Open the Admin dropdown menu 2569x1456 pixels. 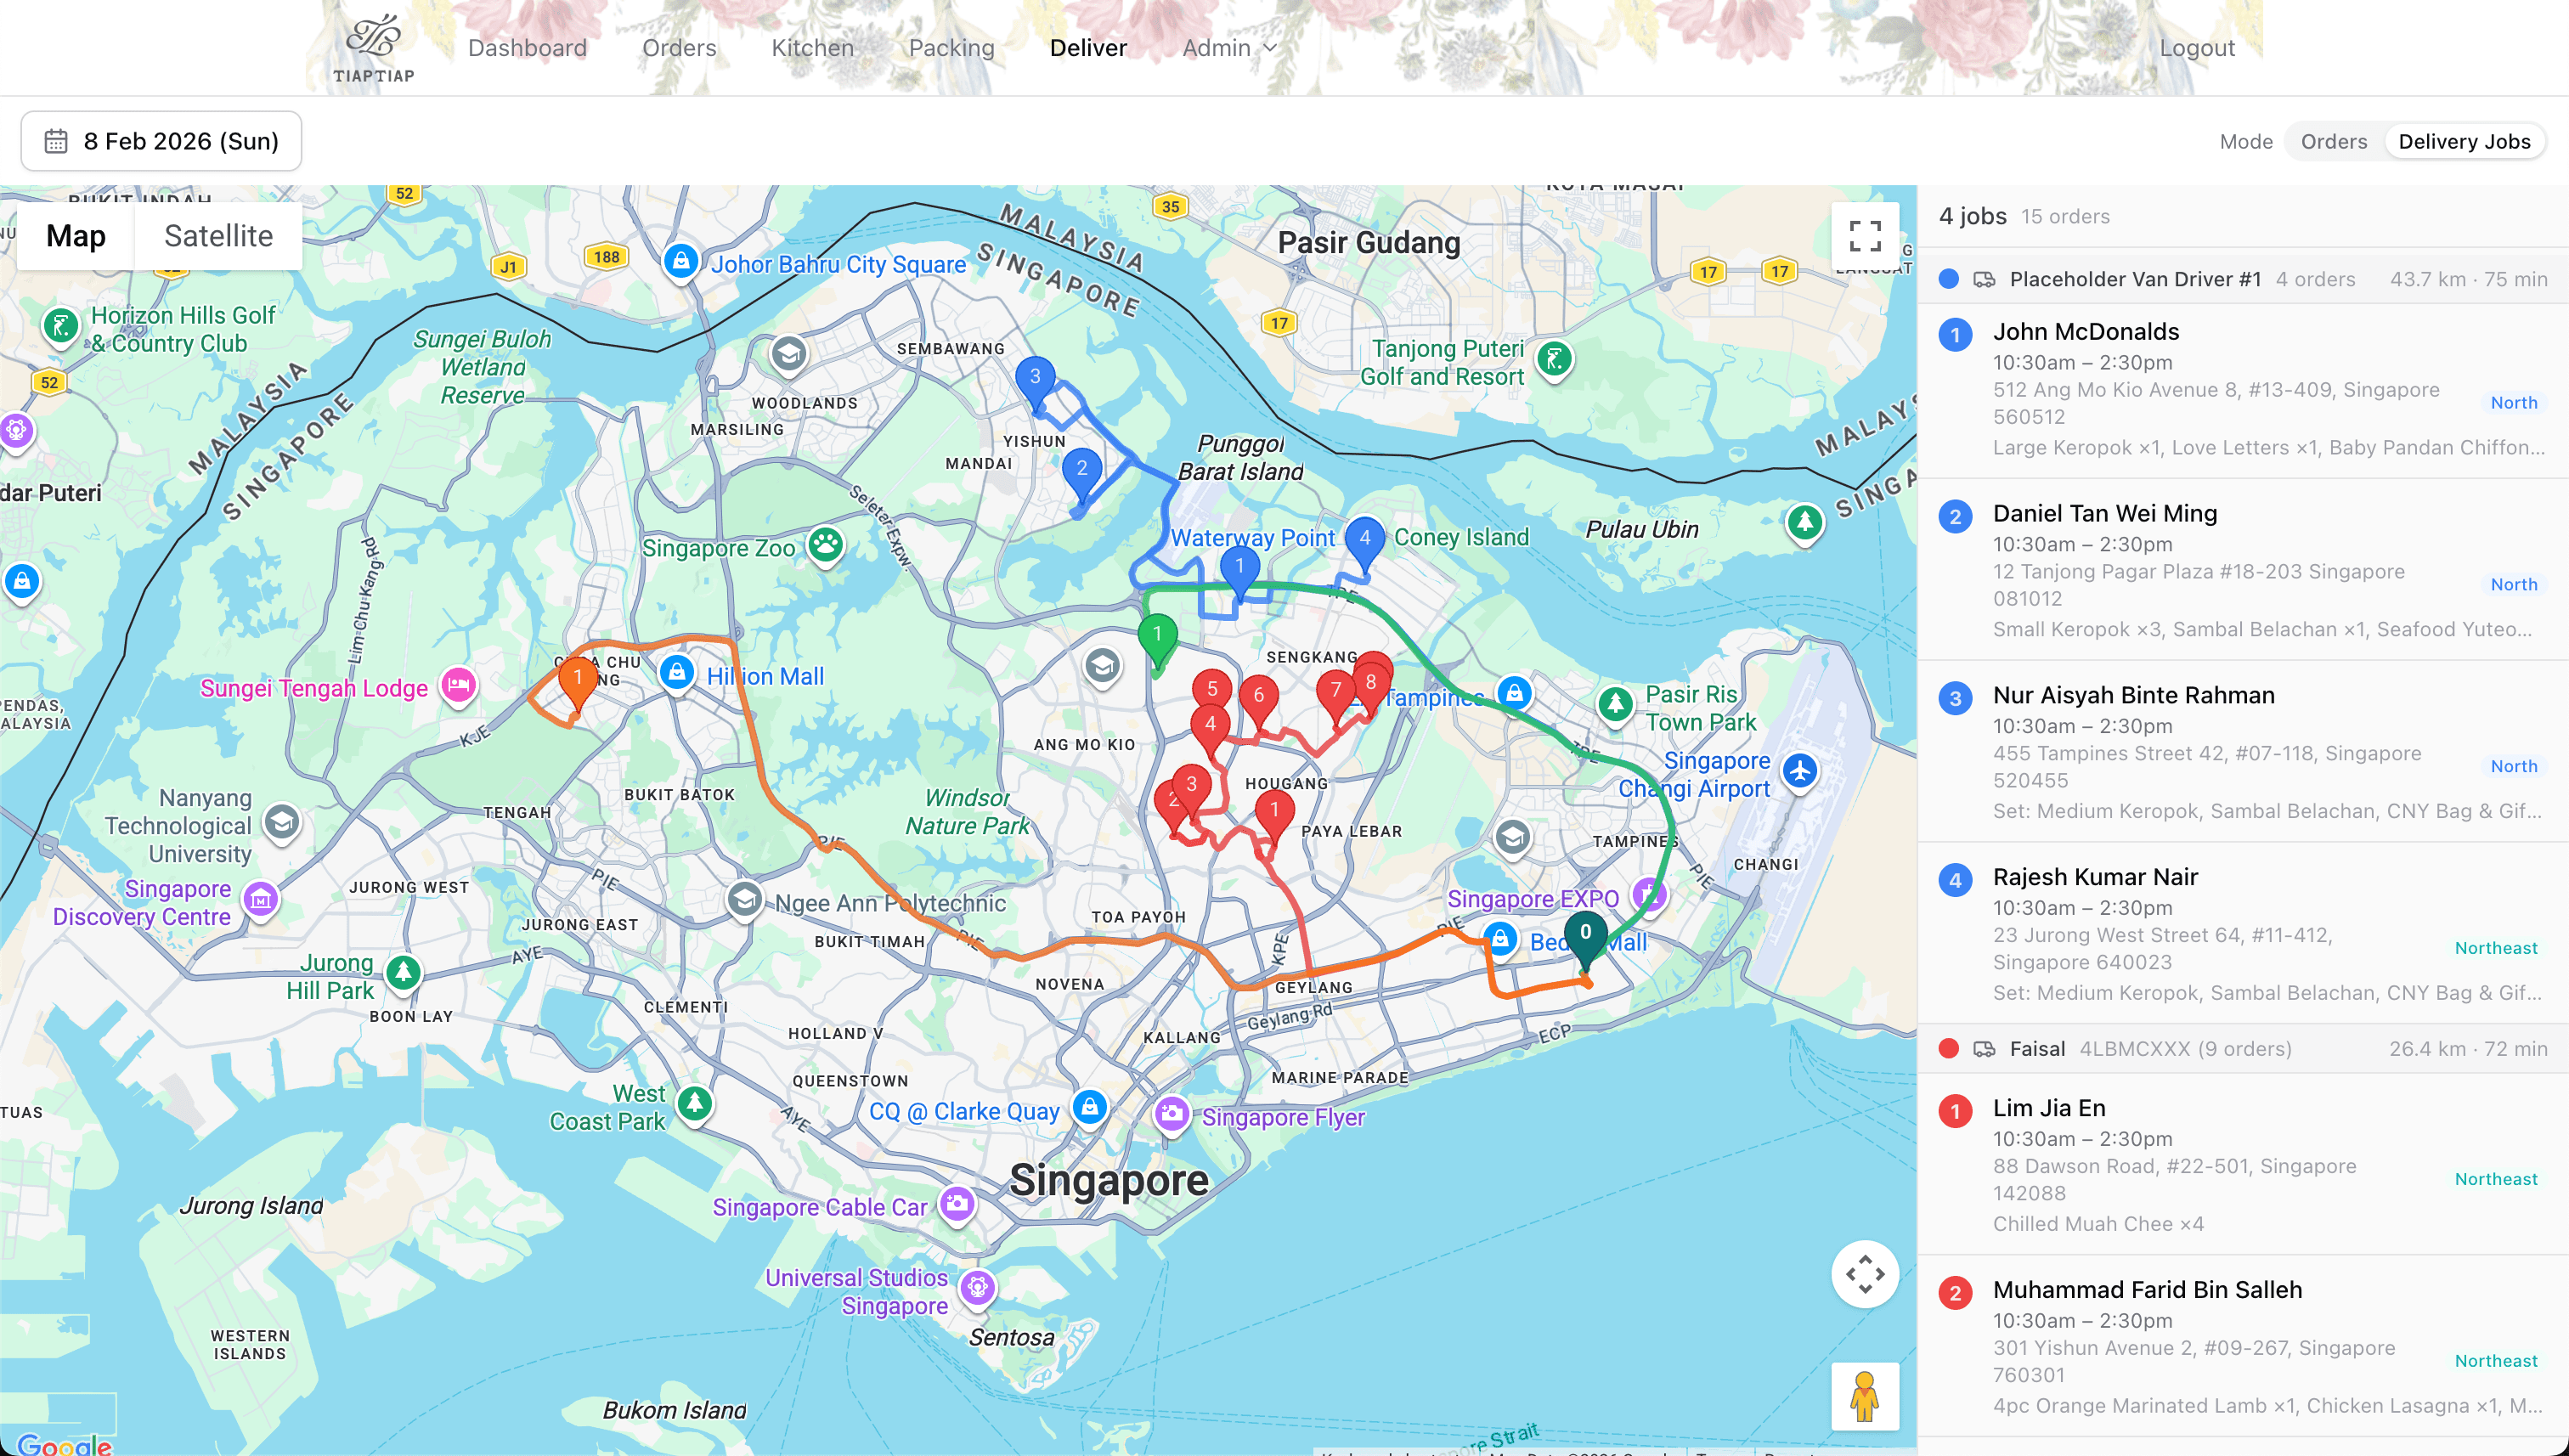click(x=1228, y=48)
